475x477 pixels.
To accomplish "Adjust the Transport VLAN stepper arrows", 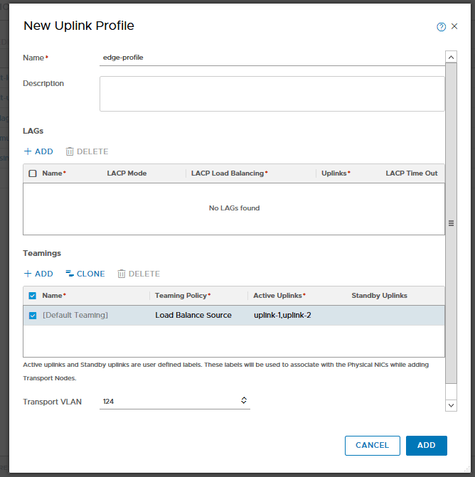I will tap(244, 401).
